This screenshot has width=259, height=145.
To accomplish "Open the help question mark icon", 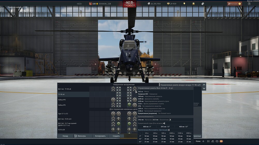I will pyautogui.click(x=249, y=4).
